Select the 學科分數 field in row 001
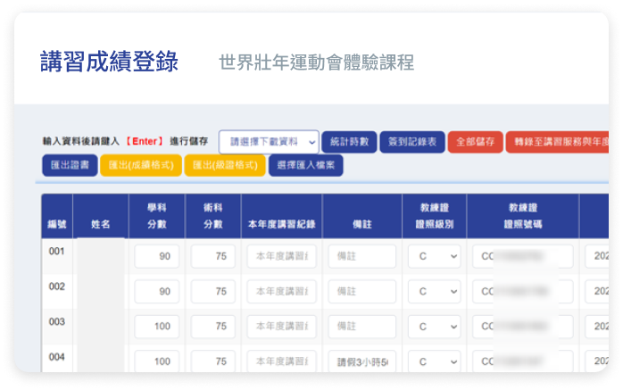The width and height of the screenshot is (623, 390). click(x=157, y=257)
